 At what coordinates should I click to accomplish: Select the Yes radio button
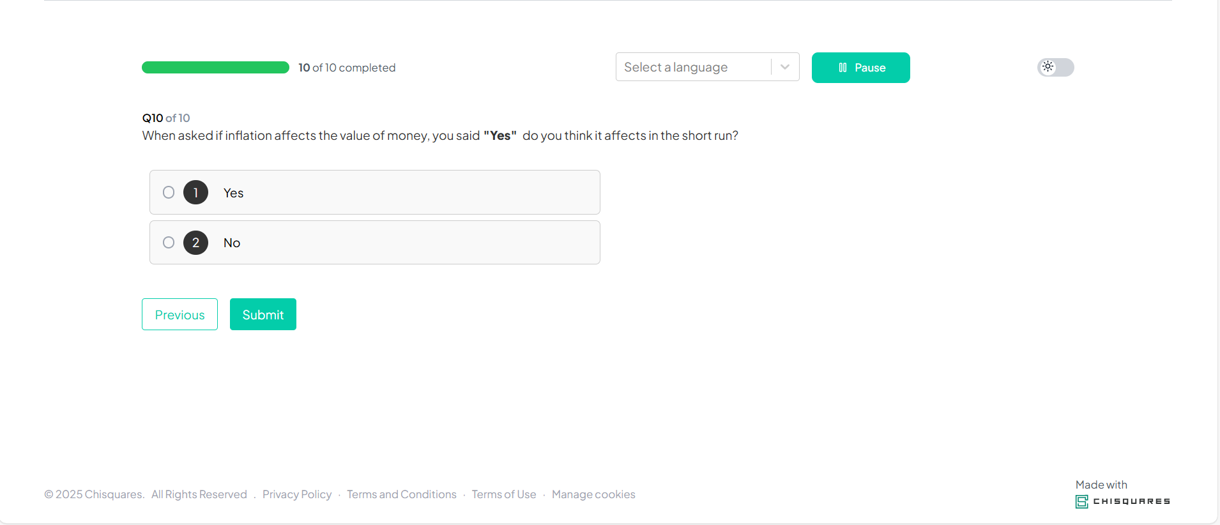click(169, 192)
